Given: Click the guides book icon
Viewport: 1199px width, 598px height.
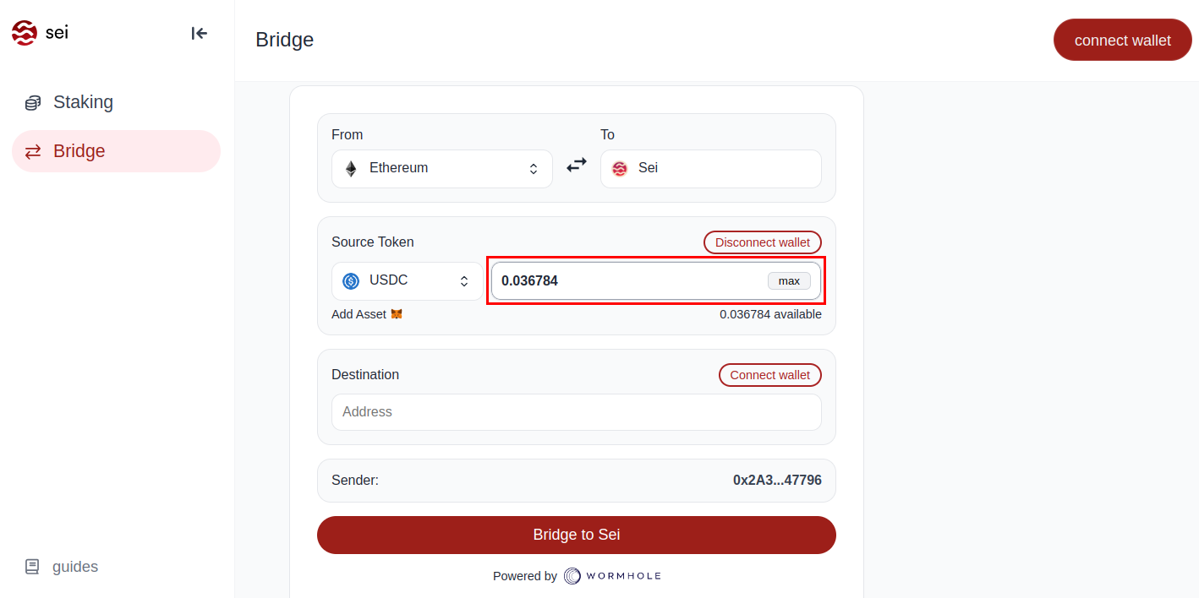Looking at the screenshot, I should coord(32,567).
